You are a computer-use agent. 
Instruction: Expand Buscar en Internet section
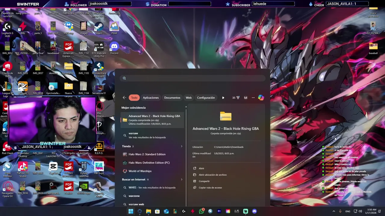click(x=181, y=179)
